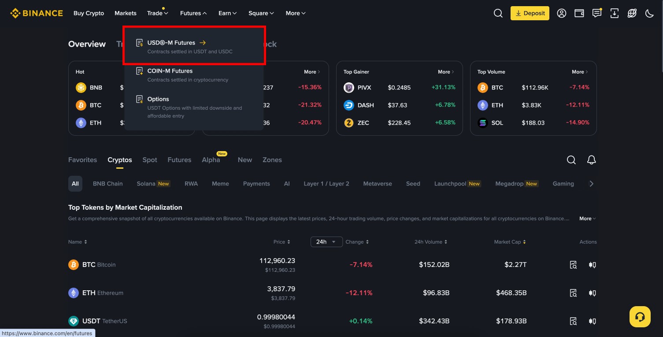
Task: Open the search icon in top navigation
Action: (498, 13)
